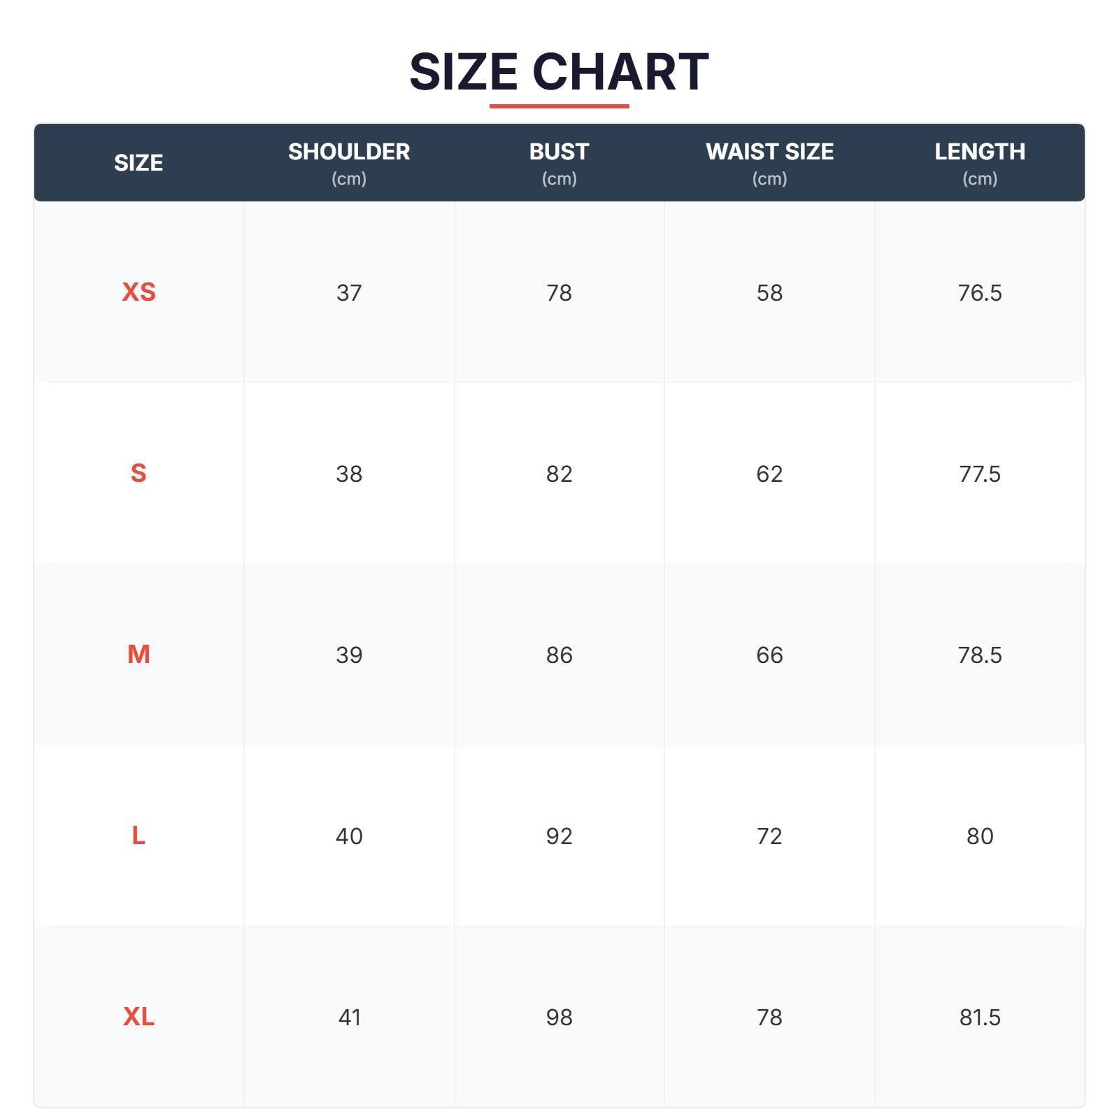Click the L bust value 92
This screenshot has height=1119, width=1119.
559,836
